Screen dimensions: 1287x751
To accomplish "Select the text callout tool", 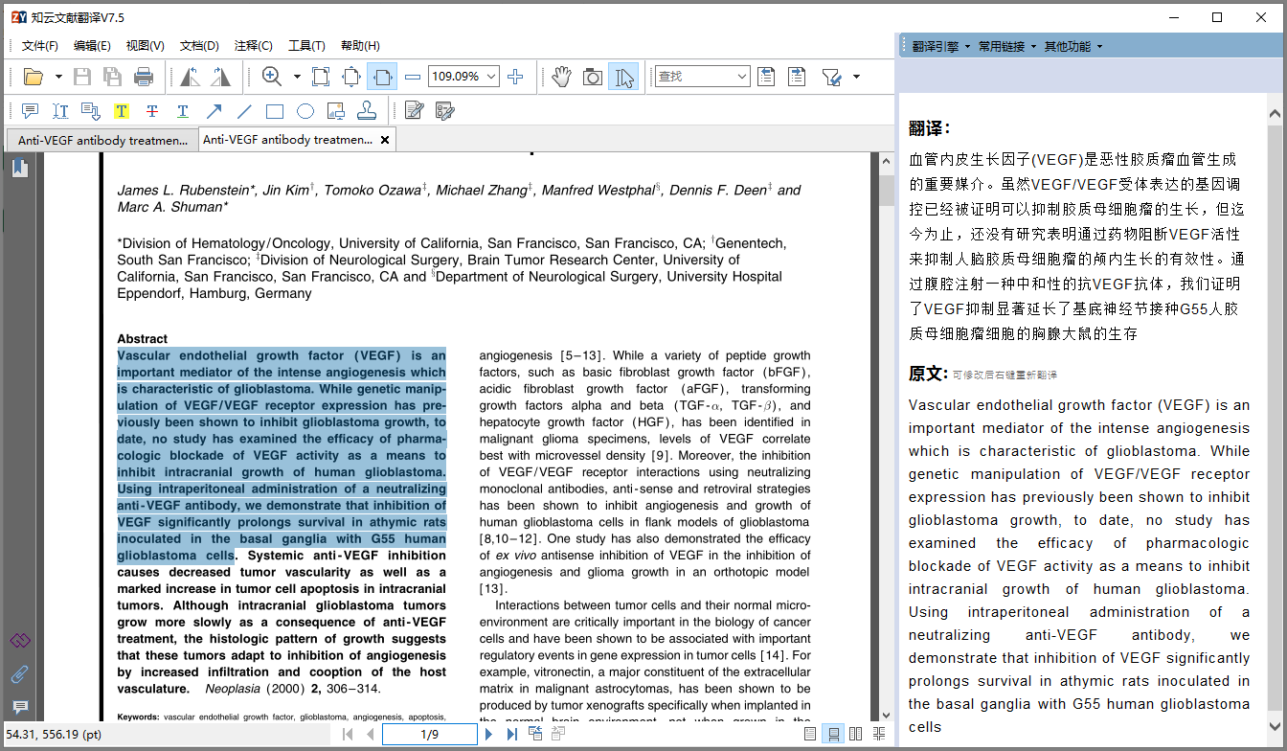I will 91,111.
